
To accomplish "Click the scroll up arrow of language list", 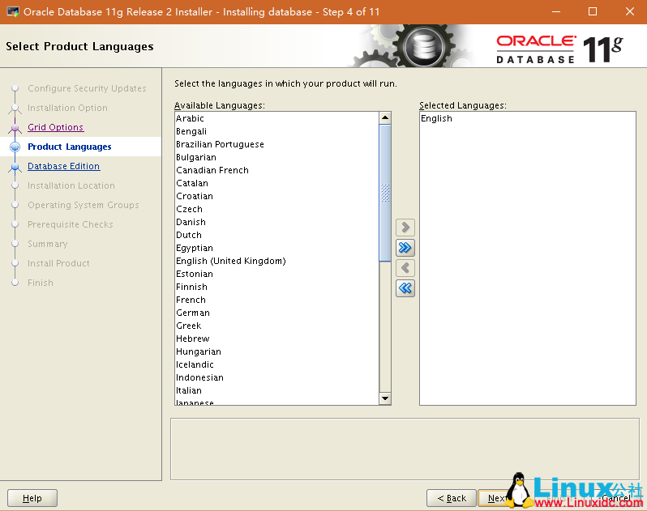I will [x=385, y=118].
